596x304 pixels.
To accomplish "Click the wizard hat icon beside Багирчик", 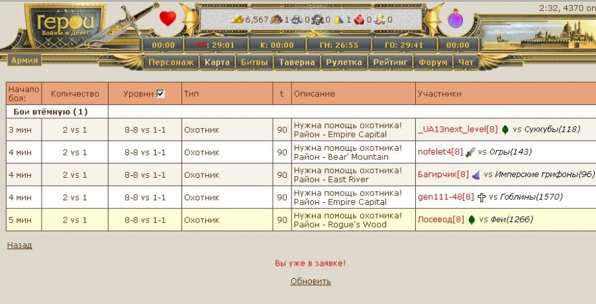I will tap(475, 174).
